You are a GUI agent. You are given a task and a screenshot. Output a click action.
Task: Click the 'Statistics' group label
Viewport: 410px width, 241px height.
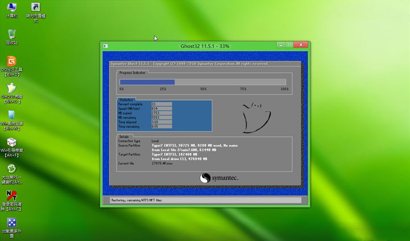(x=126, y=100)
